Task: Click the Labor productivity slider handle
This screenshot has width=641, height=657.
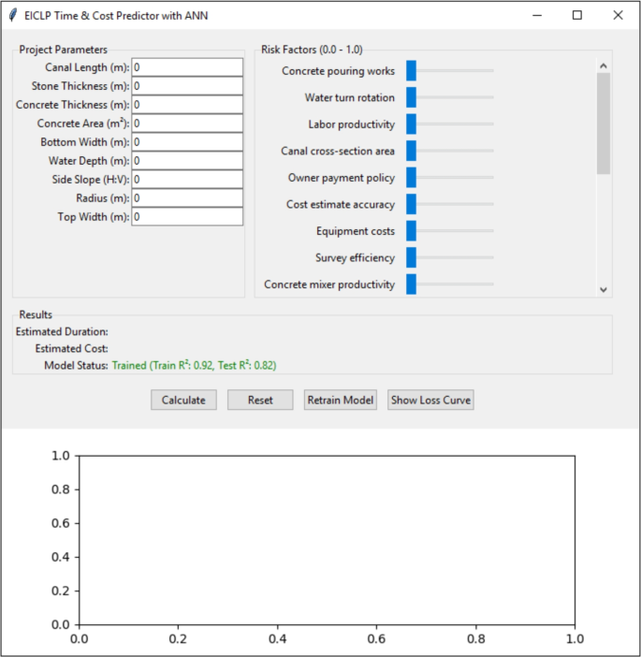Action: [x=411, y=124]
